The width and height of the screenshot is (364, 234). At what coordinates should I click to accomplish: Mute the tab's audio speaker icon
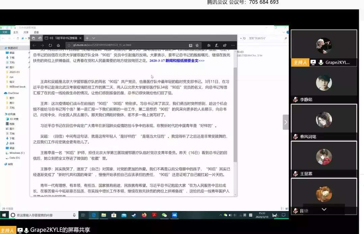51,38
